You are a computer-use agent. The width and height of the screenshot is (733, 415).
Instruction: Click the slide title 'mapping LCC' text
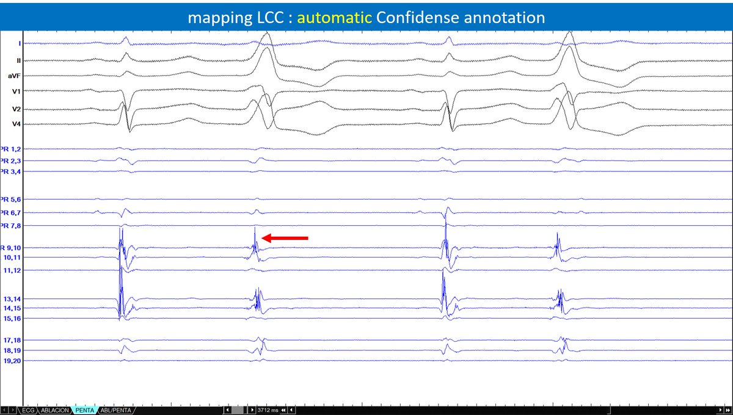click(x=236, y=18)
